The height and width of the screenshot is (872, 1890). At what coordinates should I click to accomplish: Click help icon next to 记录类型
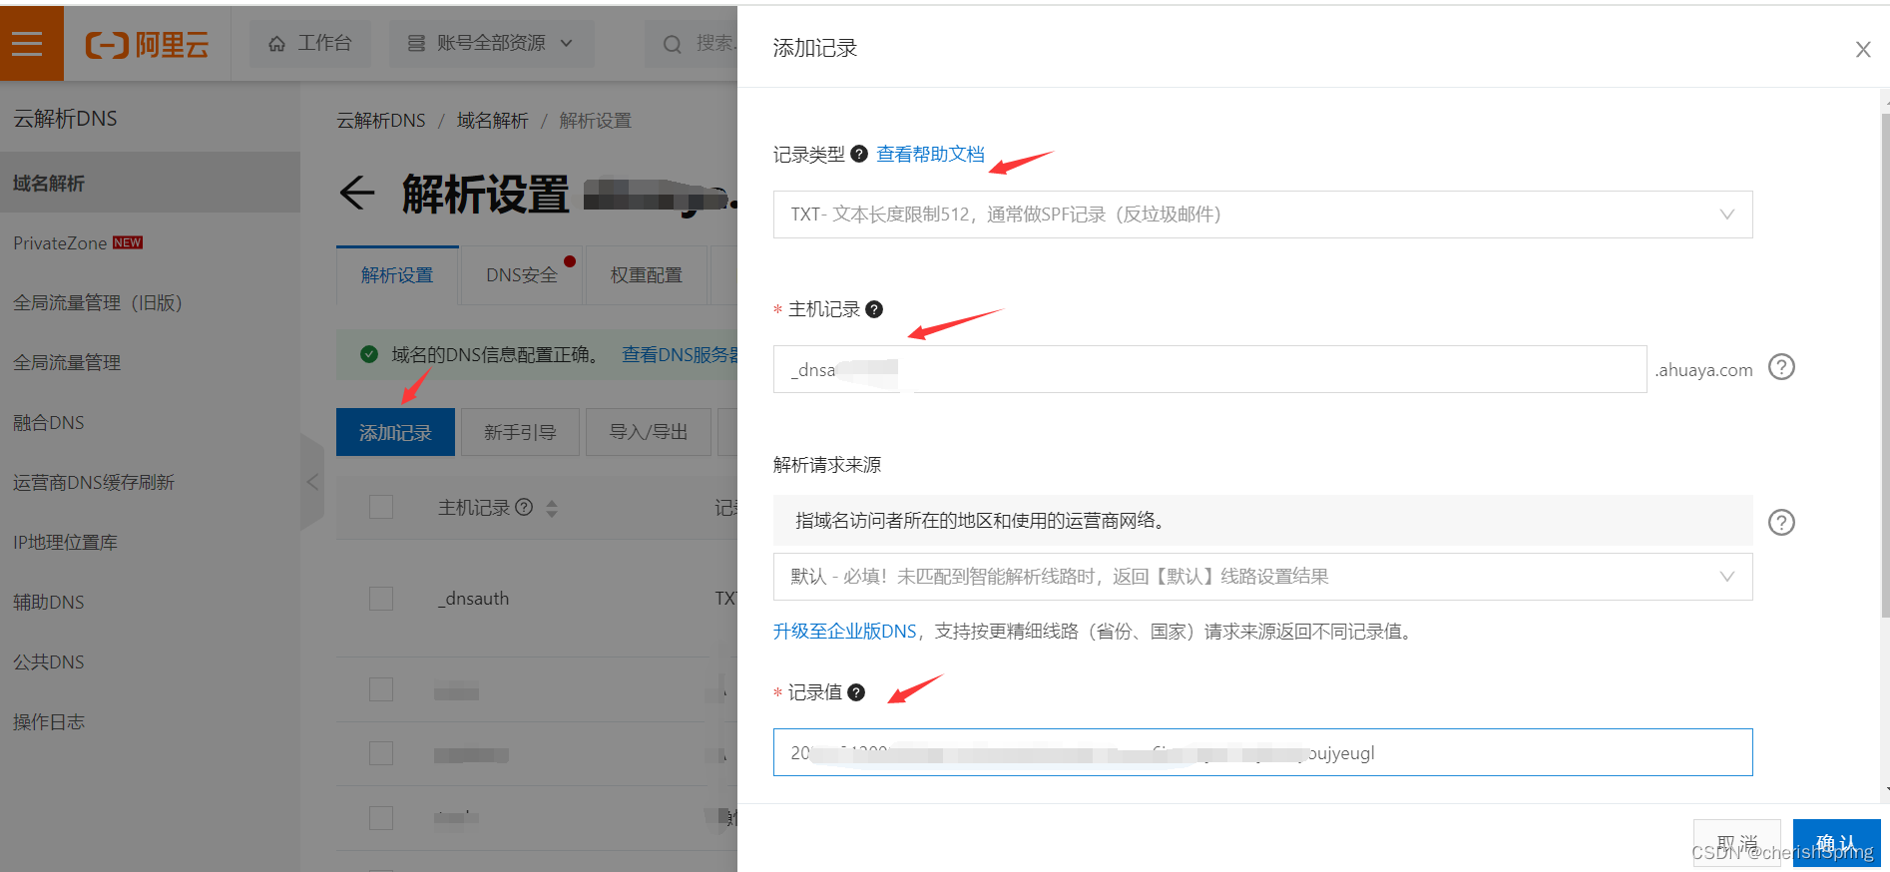point(858,155)
